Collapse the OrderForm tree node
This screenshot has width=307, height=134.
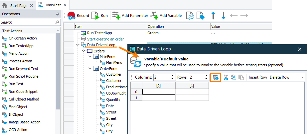[90, 69]
